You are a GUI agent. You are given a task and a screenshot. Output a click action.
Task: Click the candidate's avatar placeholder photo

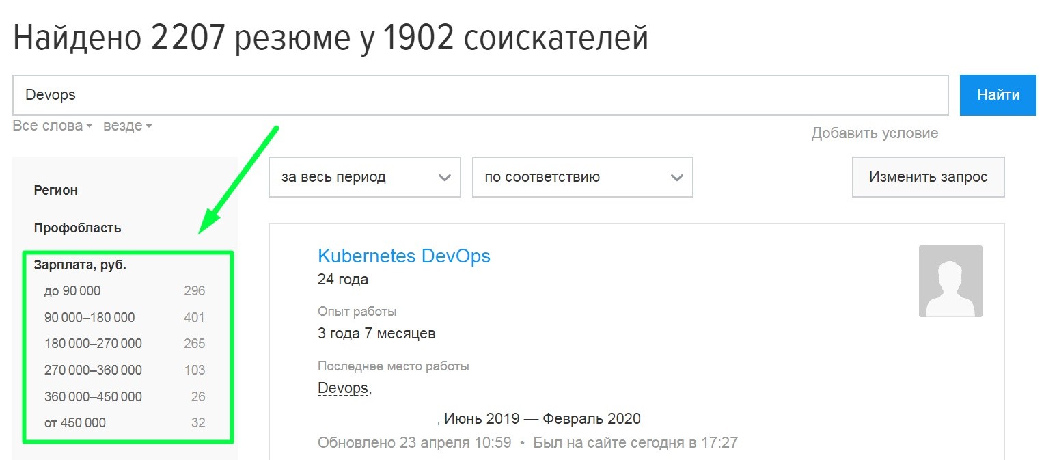click(x=950, y=281)
